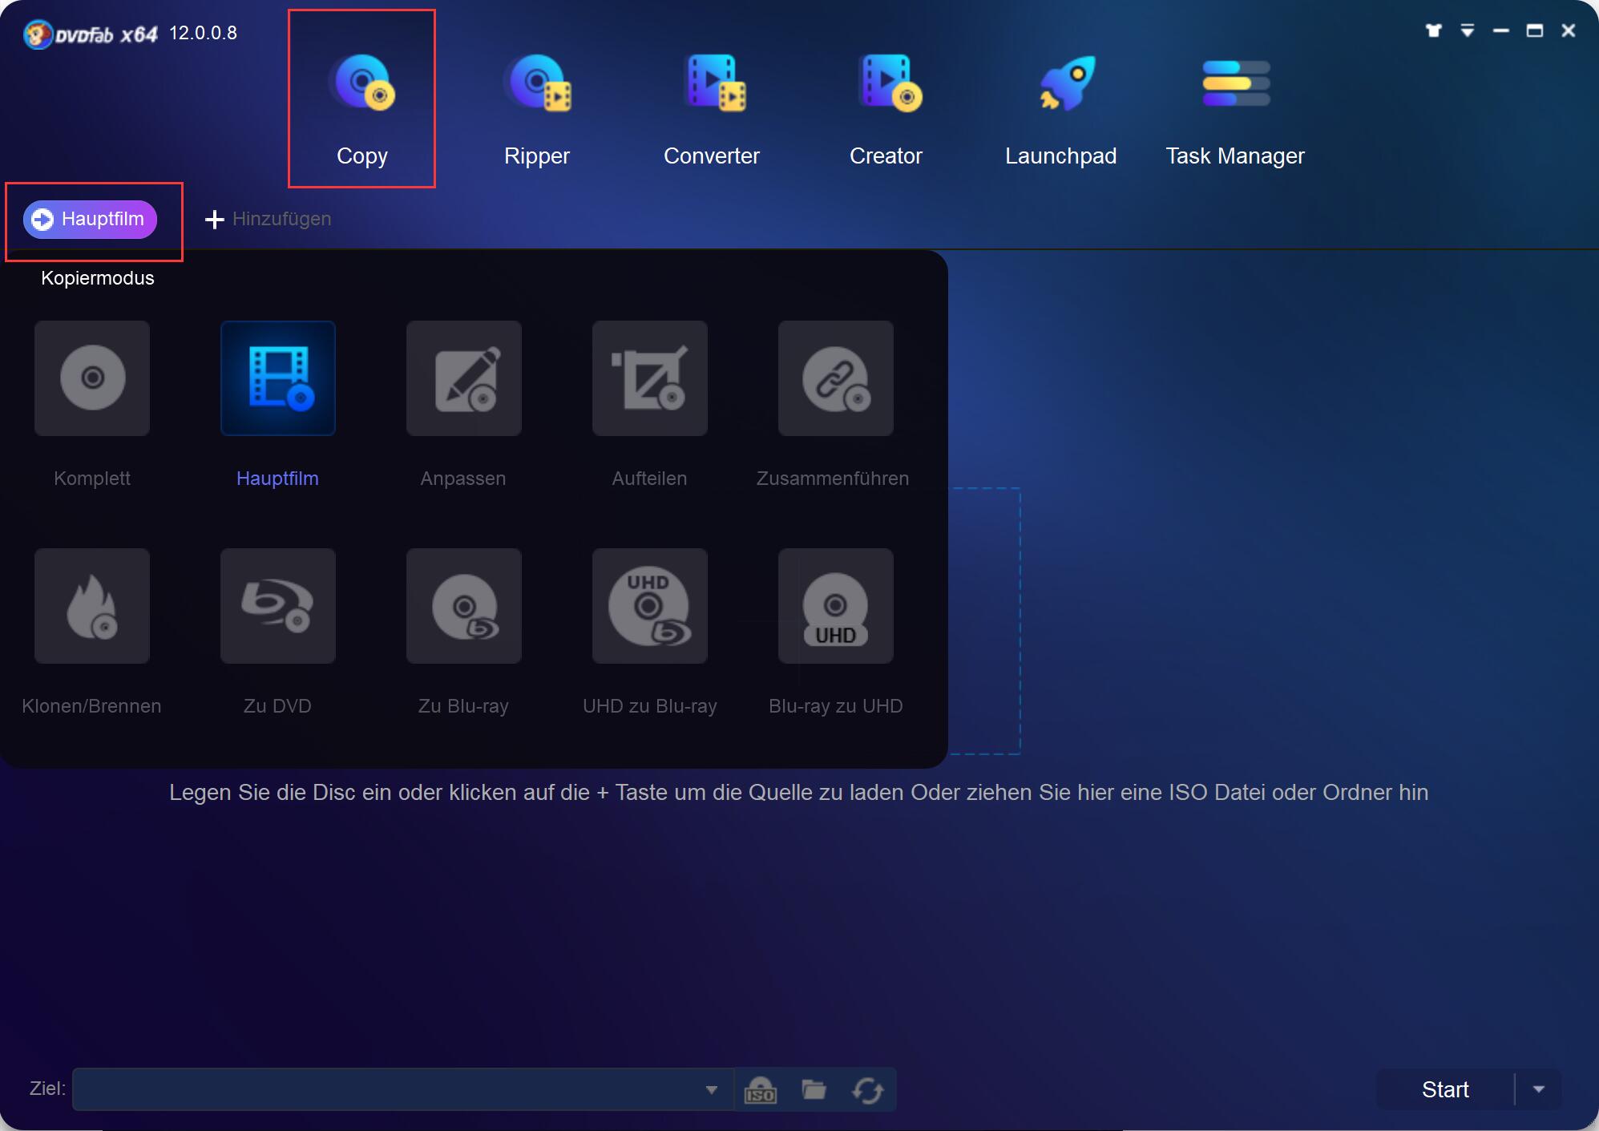This screenshot has width=1599, height=1131.
Task: Switch to the Ripper module
Action: [x=537, y=108]
